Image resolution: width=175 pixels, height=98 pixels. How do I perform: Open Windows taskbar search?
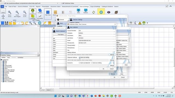[x=59, y=96]
